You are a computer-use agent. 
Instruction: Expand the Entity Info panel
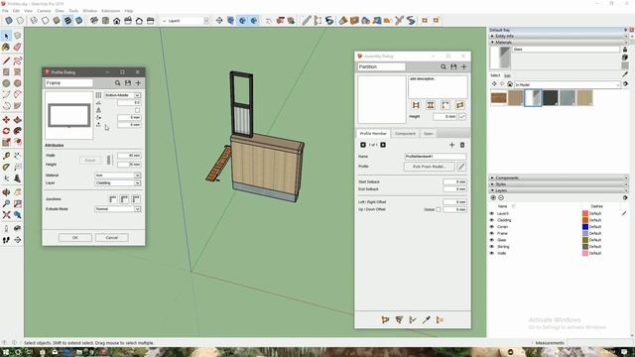pos(559,36)
